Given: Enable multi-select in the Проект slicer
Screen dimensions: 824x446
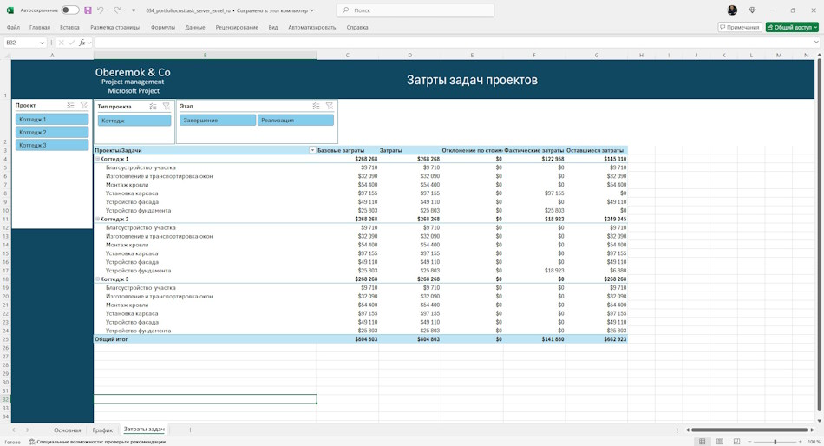Looking at the screenshot, I should (70, 105).
